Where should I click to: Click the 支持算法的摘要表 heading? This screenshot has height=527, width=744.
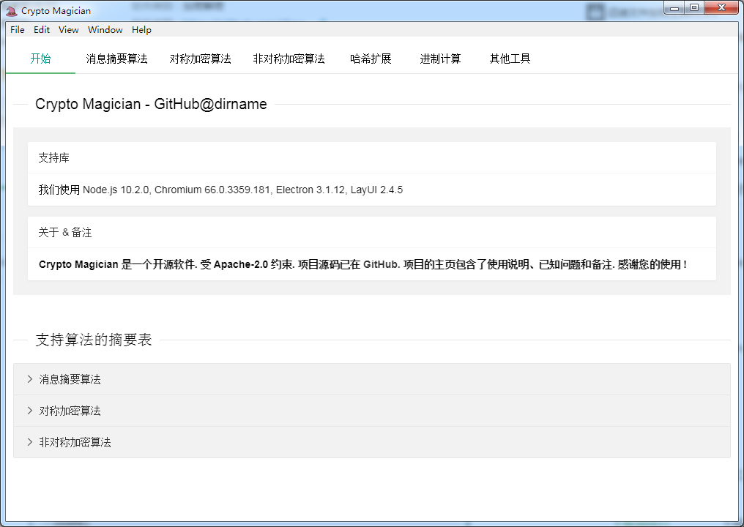(x=94, y=340)
